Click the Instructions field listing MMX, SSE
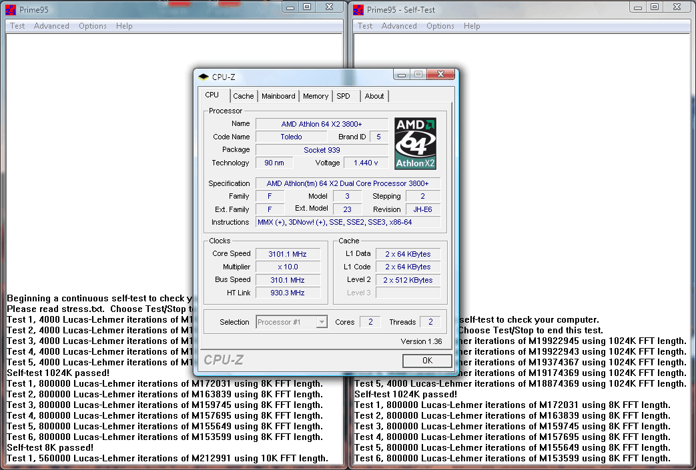 (348, 222)
